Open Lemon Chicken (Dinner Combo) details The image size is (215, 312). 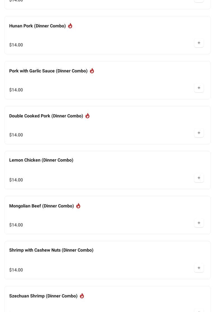(x=41, y=160)
